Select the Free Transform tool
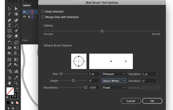 point(16,48)
